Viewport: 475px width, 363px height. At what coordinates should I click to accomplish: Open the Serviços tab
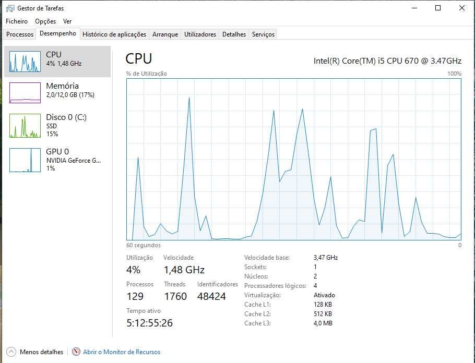pos(263,34)
